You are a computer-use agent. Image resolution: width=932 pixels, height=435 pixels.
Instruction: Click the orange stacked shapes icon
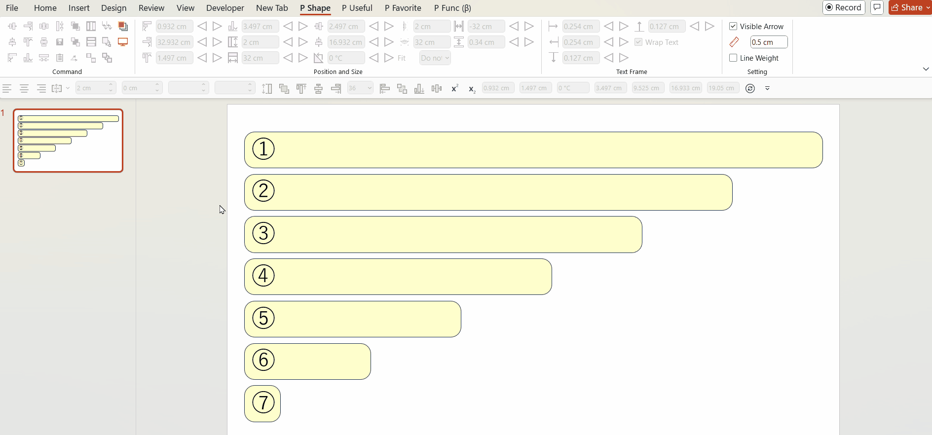[123, 26]
